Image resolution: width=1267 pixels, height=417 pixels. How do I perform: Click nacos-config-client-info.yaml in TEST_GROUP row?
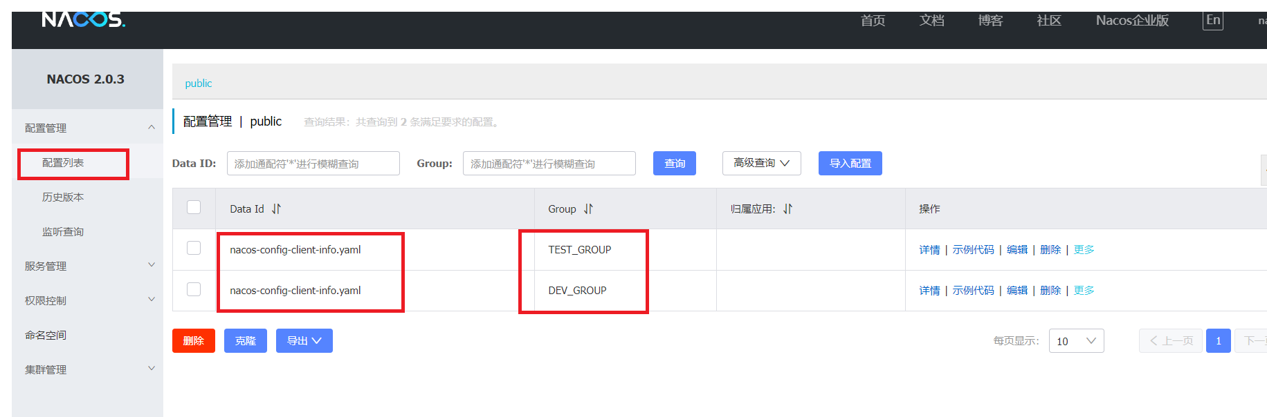pyautogui.click(x=295, y=249)
